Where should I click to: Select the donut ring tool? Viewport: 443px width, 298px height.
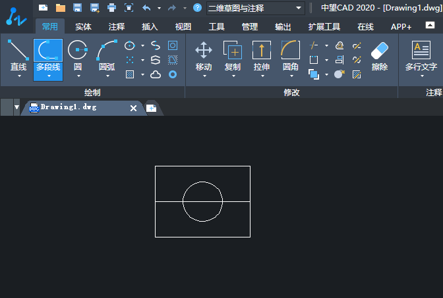tap(173, 74)
